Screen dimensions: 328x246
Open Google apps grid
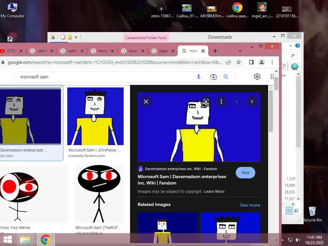coord(272,77)
